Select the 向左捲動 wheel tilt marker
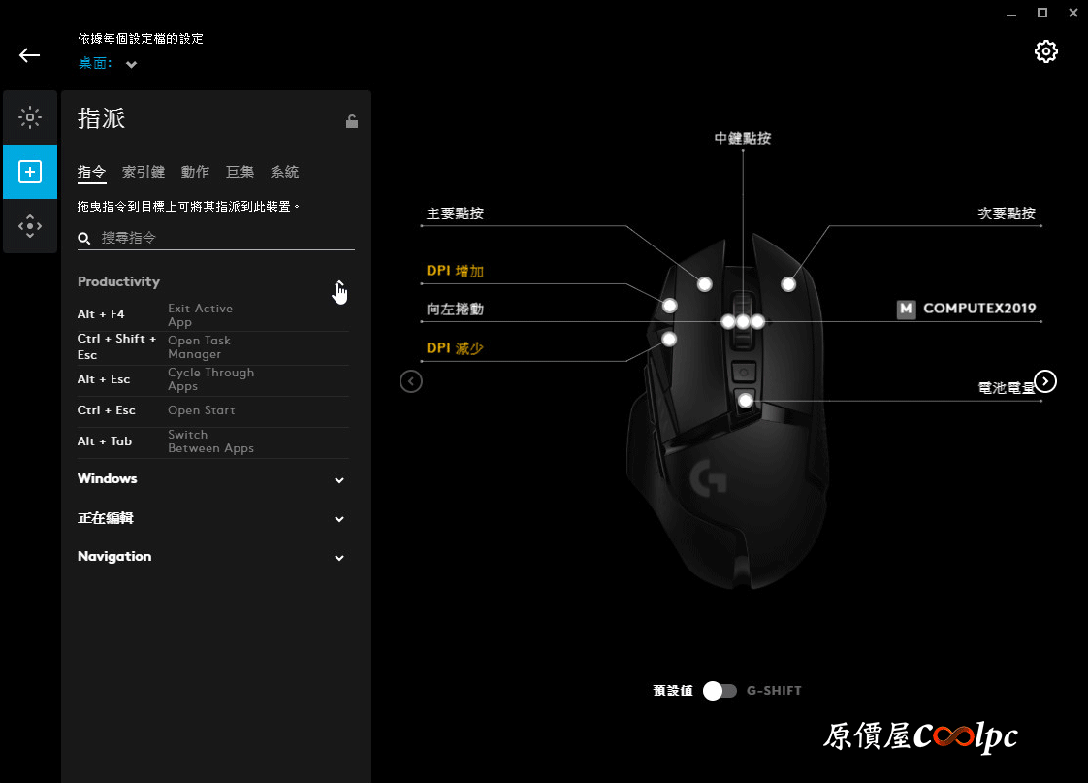The image size is (1088, 783). [x=728, y=321]
